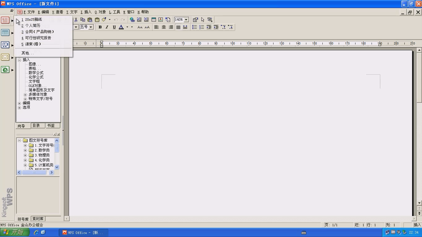The width and height of the screenshot is (422, 237).
Task: Click the numbered list icon
Action: tap(201, 27)
